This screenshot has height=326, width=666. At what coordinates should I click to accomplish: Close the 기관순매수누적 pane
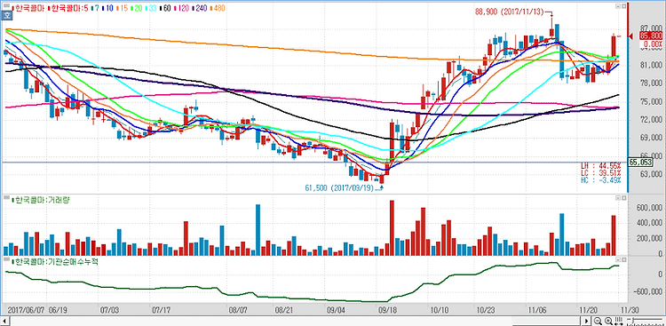(624, 259)
